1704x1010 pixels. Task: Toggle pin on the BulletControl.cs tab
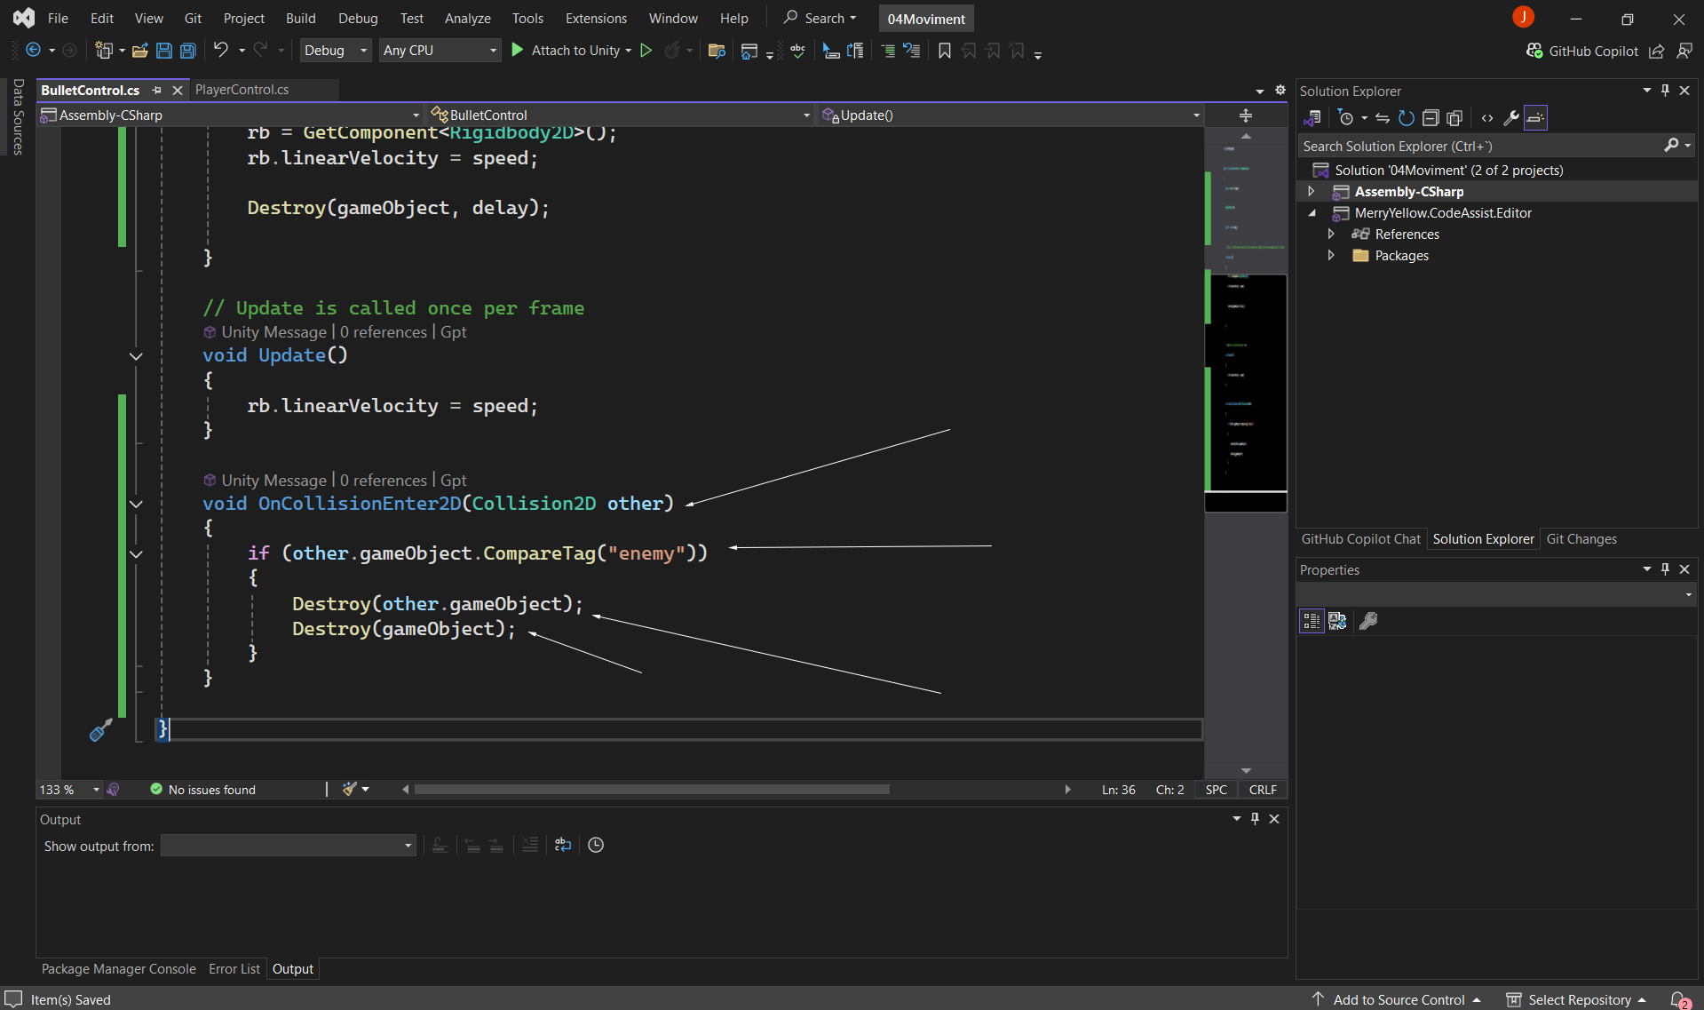pos(157,90)
